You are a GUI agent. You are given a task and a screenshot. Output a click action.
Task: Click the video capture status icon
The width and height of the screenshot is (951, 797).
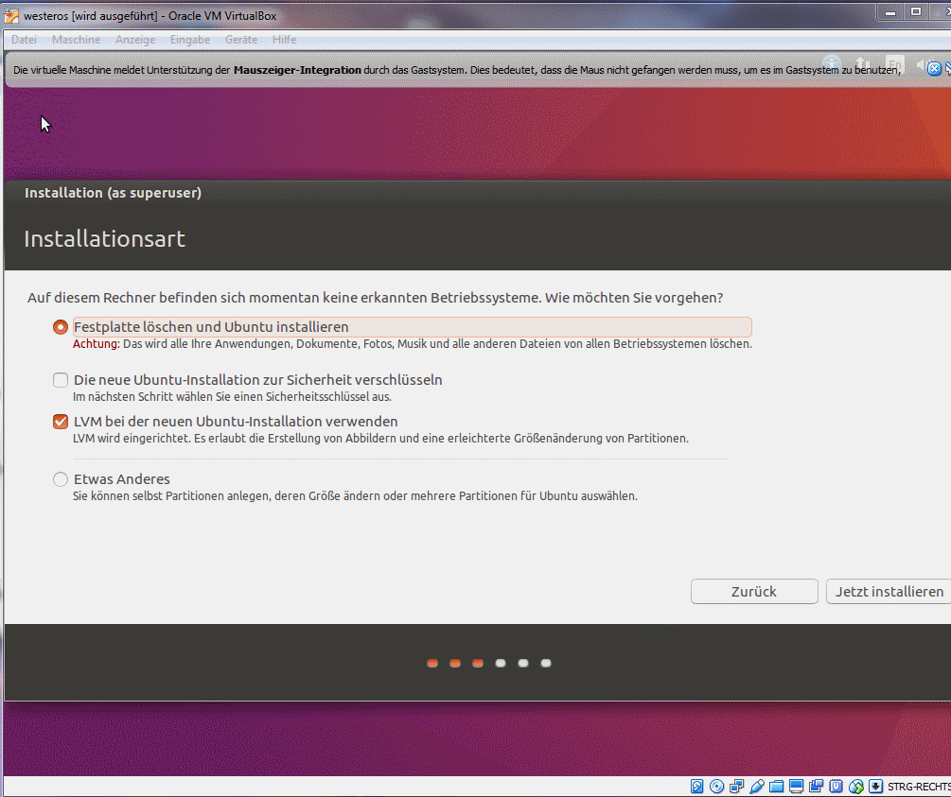click(817, 787)
